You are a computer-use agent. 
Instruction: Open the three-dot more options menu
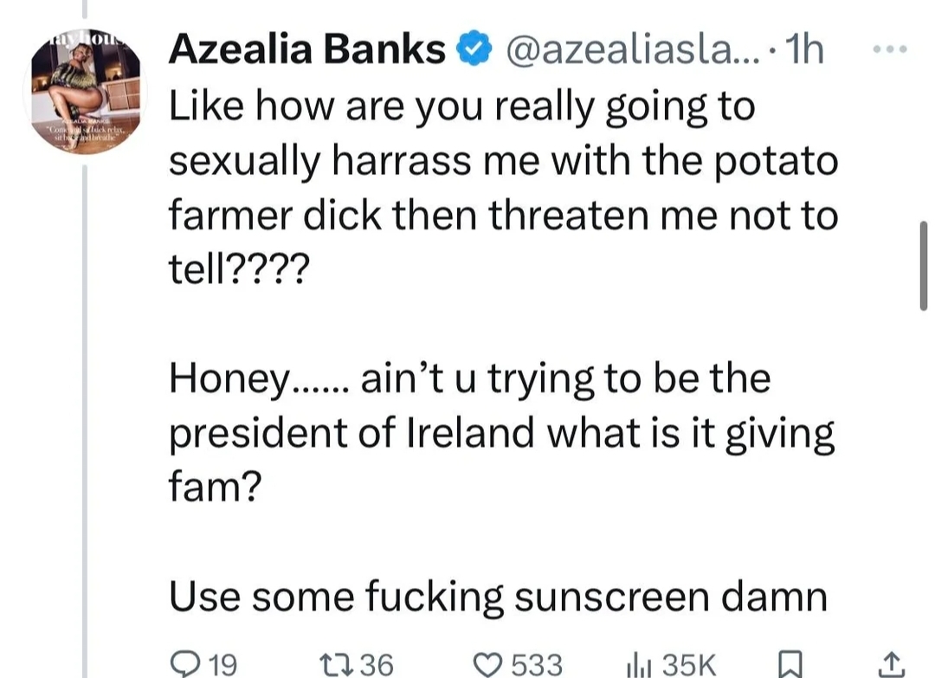[x=888, y=50]
